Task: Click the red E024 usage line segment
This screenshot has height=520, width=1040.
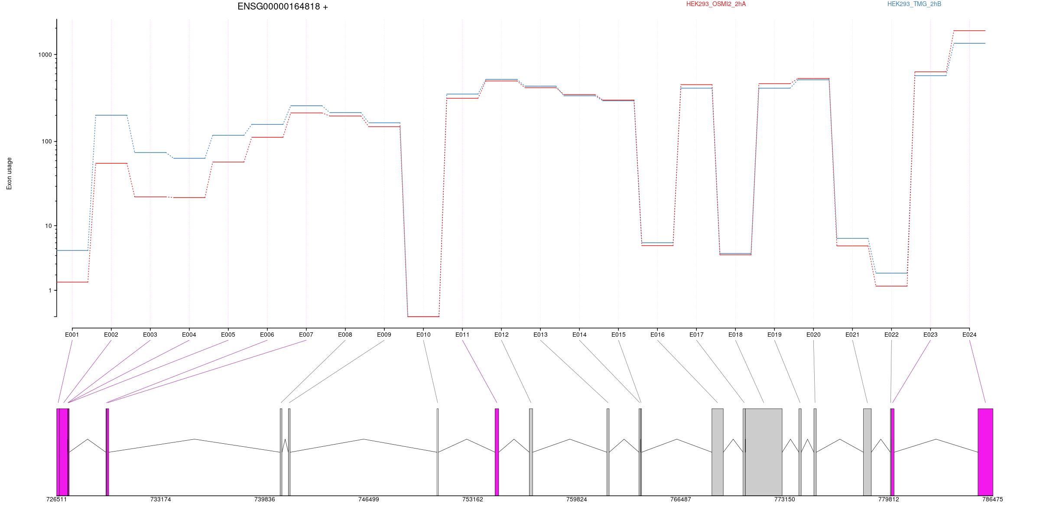Action: [x=969, y=31]
